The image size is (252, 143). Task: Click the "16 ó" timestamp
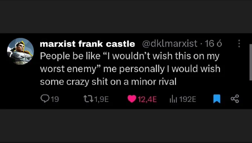[x=213, y=44]
